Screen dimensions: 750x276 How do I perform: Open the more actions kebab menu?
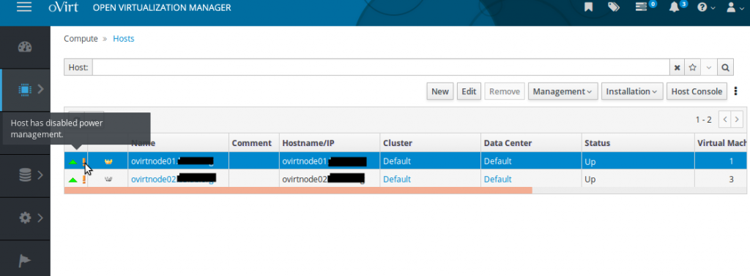point(736,91)
